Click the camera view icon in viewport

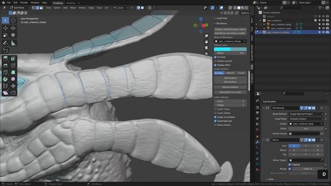[x=206, y=48]
